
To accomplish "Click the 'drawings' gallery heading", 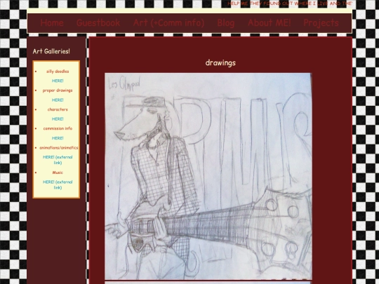I will point(220,63).
